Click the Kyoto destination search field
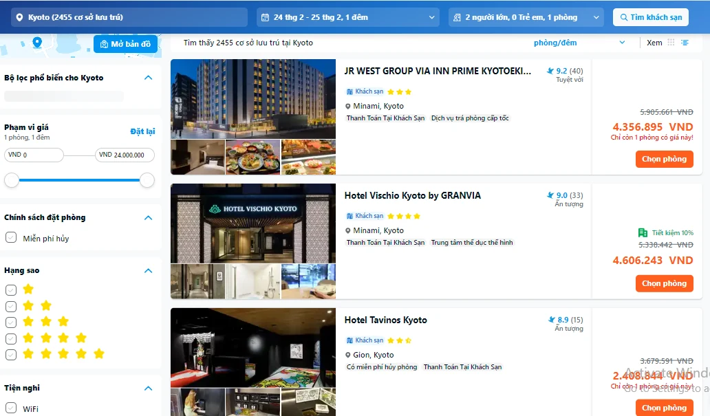Image resolution: width=710 pixels, height=416 pixels. click(129, 17)
